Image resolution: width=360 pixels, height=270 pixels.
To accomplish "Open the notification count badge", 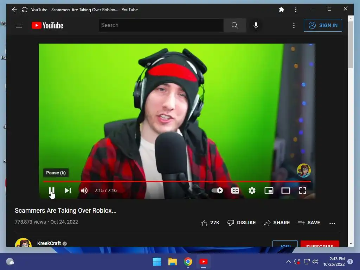I will coord(350,262).
